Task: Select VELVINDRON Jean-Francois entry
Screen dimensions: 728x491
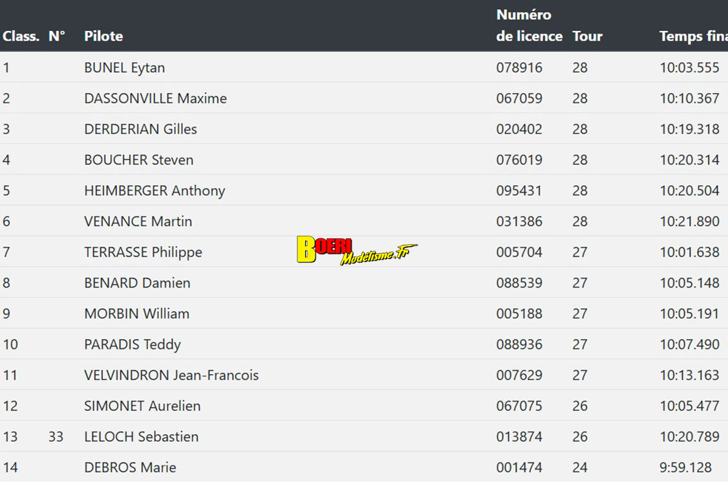Action: pyautogui.click(x=171, y=375)
